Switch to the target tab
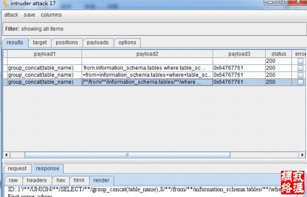Image resolution: width=307 pixels, height=197 pixels. [40, 42]
